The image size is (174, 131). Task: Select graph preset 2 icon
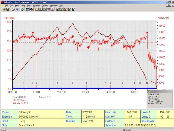point(61,9)
